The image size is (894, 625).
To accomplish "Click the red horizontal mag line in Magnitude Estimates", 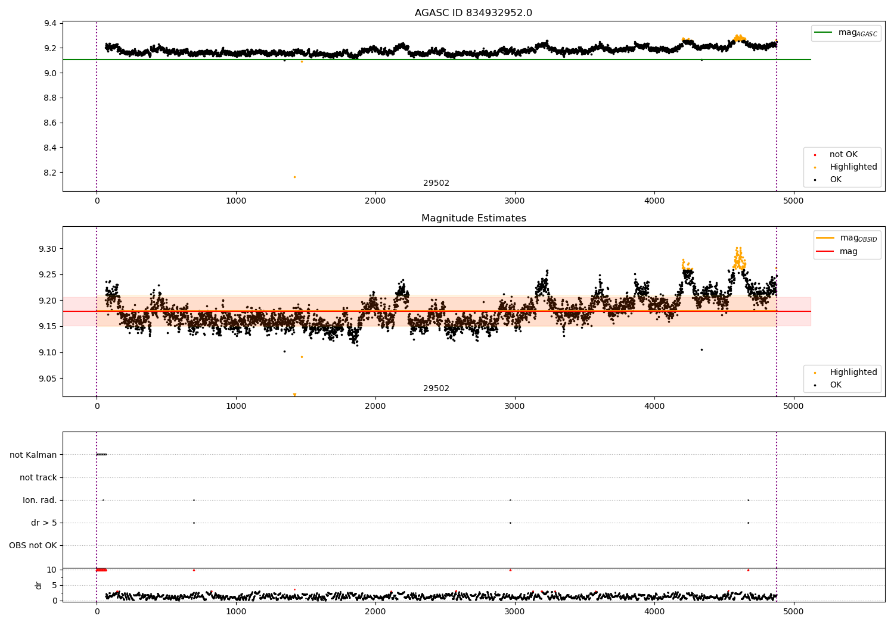I will pos(437,311).
